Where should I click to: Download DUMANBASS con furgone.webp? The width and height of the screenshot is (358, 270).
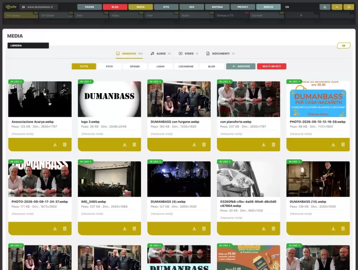pos(194,145)
